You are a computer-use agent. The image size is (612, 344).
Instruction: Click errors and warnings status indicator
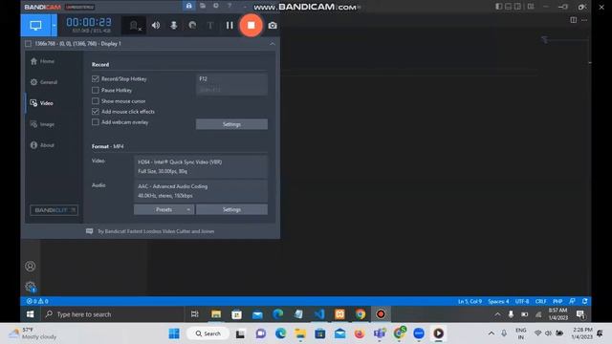pos(37,301)
